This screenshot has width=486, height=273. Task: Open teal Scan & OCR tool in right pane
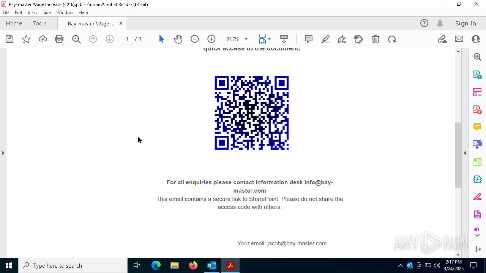pyautogui.click(x=477, y=179)
